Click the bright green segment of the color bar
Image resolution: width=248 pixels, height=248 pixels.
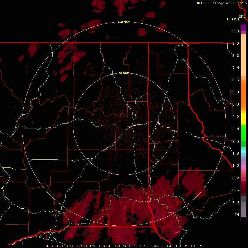243,133
